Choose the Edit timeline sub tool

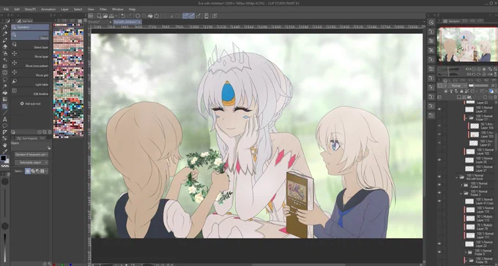click(30, 91)
